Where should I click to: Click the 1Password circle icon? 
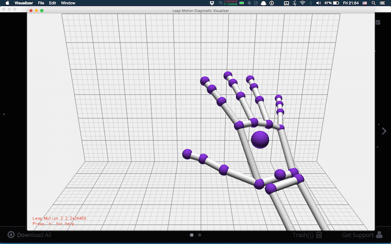(272, 3)
